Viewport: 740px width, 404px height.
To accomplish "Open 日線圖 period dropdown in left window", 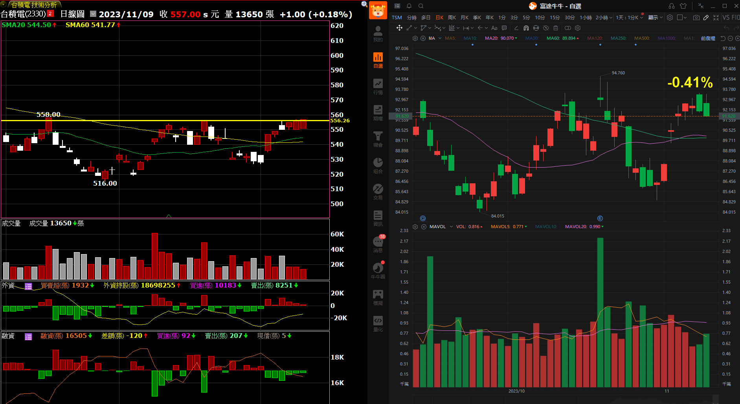I will (93, 14).
